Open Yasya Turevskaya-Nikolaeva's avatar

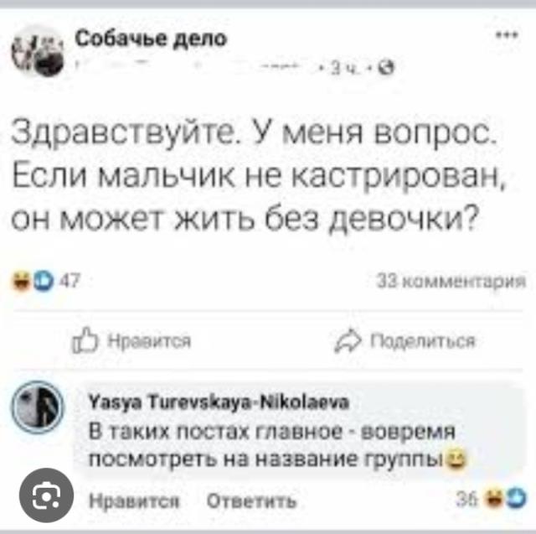pyautogui.click(x=38, y=407)
